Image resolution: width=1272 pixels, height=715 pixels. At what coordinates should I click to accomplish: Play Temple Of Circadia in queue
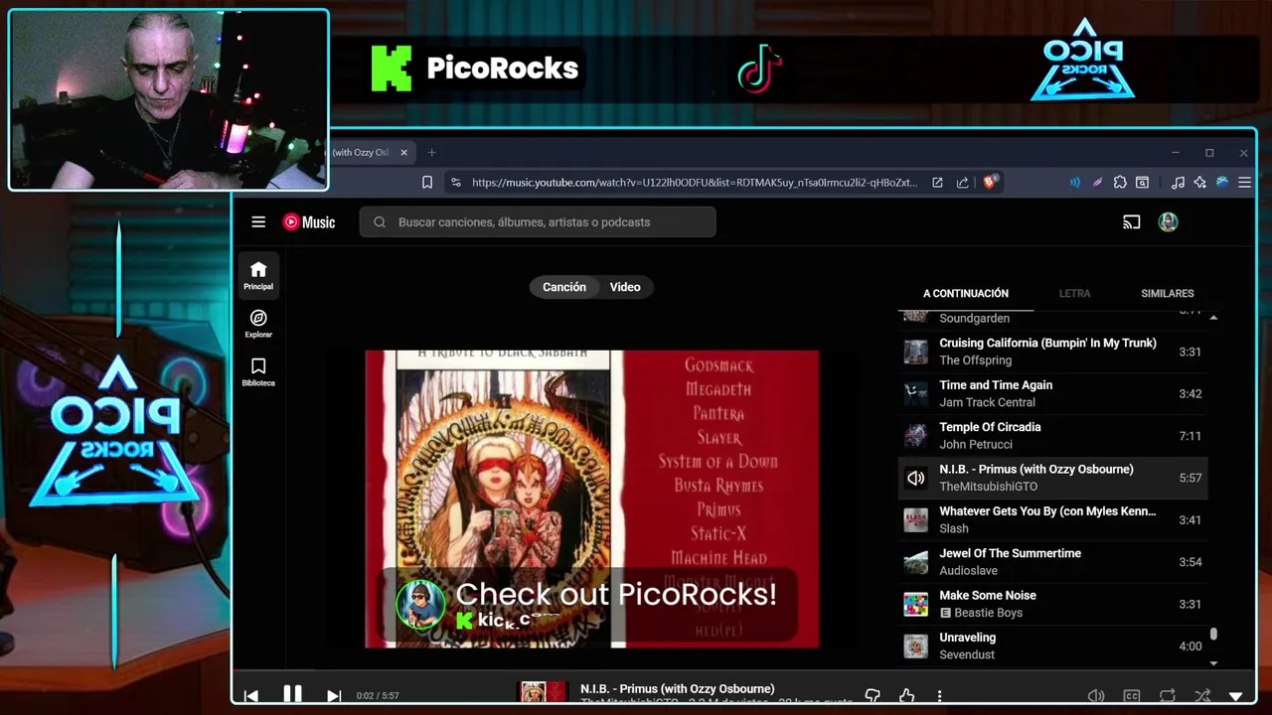1053,436
